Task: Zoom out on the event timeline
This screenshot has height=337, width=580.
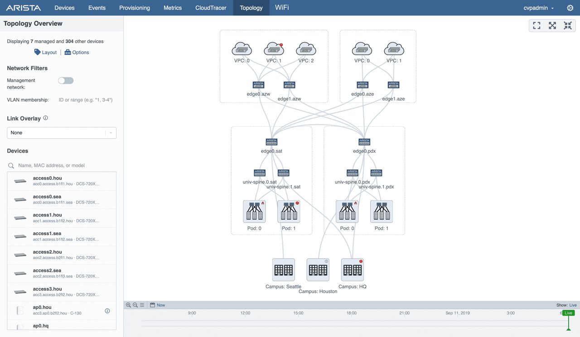Action: 135,304
